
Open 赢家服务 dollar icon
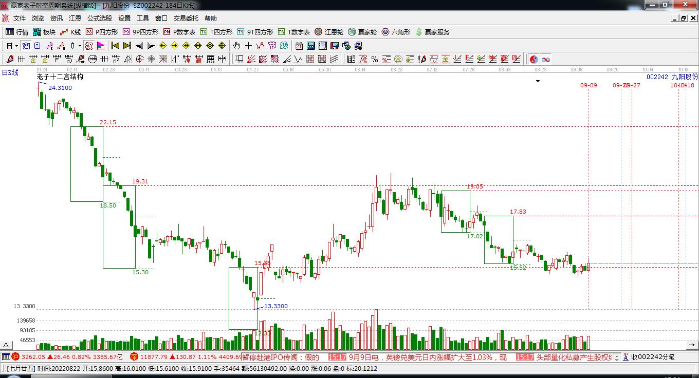coord(432,32)
